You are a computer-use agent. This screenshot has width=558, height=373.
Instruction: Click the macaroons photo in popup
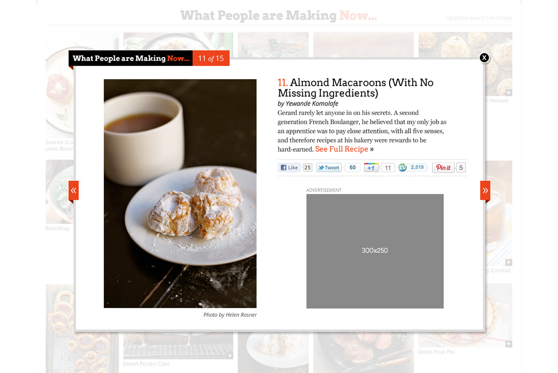pos(180,193)
